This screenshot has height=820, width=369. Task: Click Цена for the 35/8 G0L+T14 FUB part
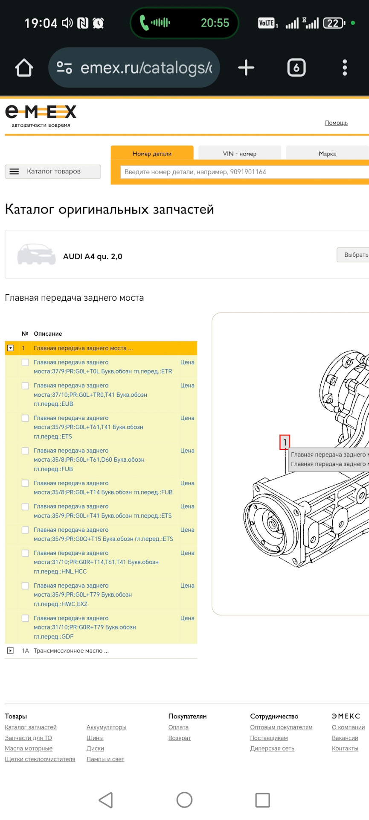(187, 483)
